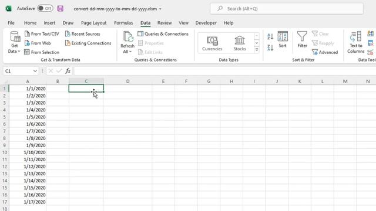The width and height of the screenshot is (376, 211).
Task: Select cell containing 1/10/2020
Action: 28,152
